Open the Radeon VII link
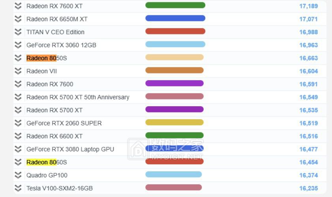 [x=42, y=71]
